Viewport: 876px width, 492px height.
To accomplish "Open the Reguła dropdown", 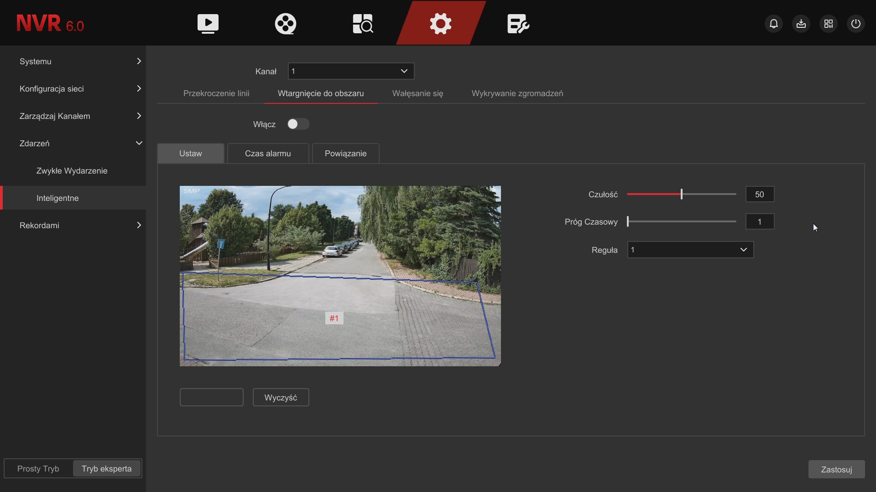I will [x=690, y=250].
